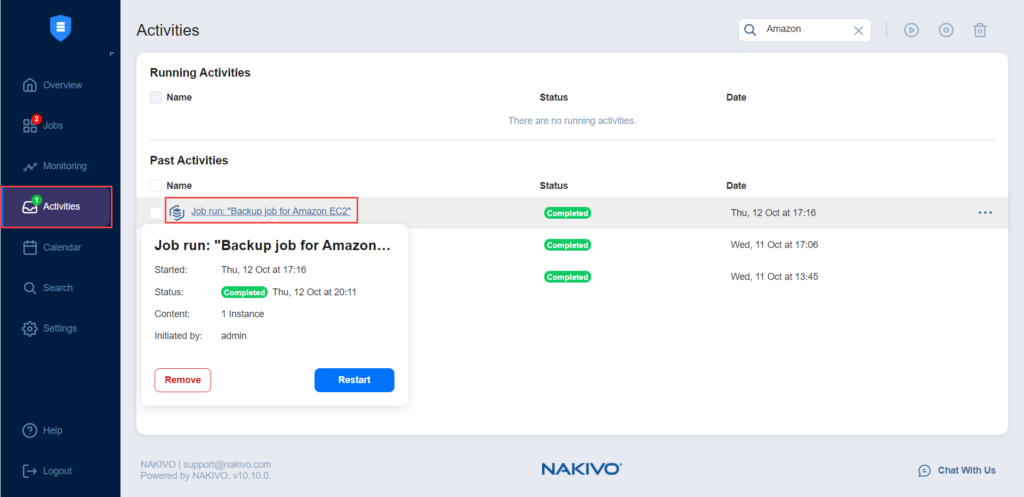Go to Calendar in the sidebar

pos(61,247)
